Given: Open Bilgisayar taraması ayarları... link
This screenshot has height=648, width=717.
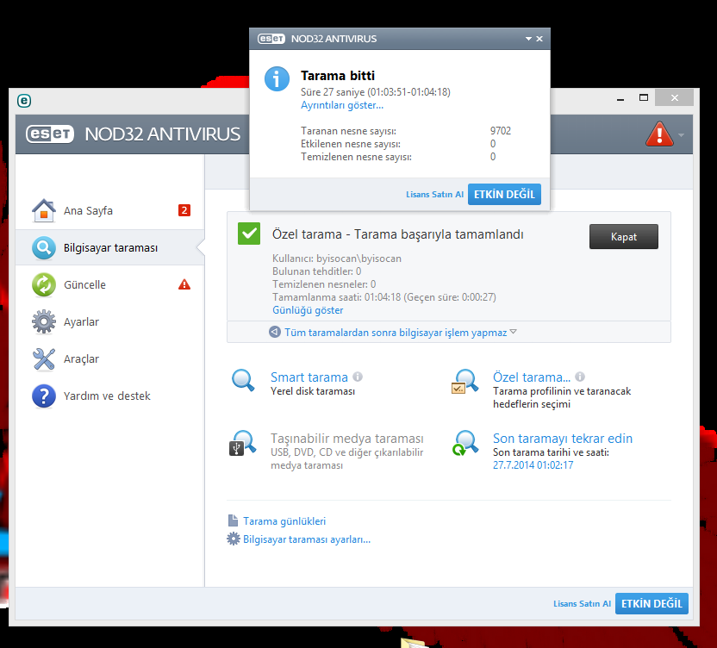Looking at the screenshot, I should point(307,539).
